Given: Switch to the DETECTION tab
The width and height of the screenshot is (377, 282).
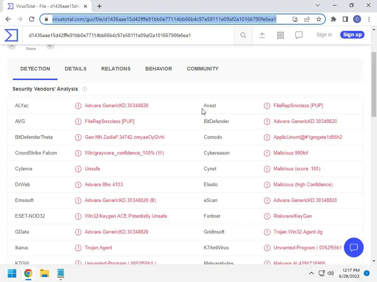Looking at the screenshot, I should pos(35,69).
